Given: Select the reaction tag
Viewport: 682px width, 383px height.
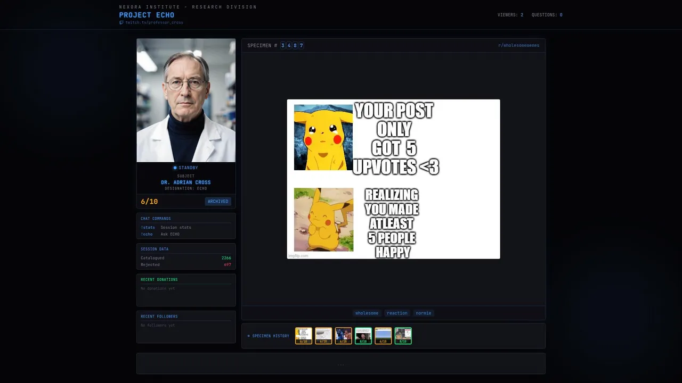Looking at the screenshot, I should (x=397, y=313).
